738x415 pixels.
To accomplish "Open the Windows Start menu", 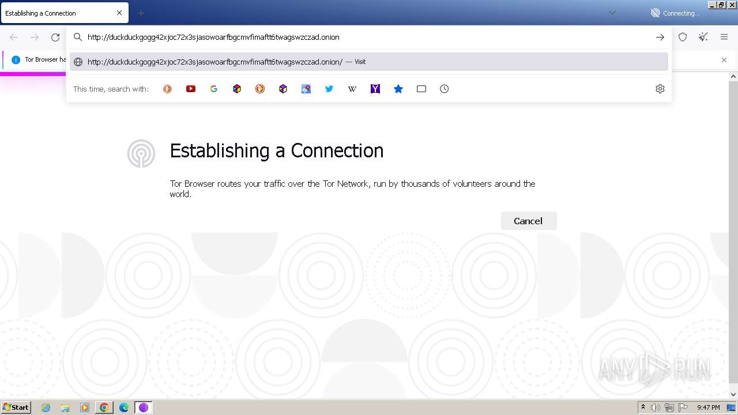I will [16, 408].
